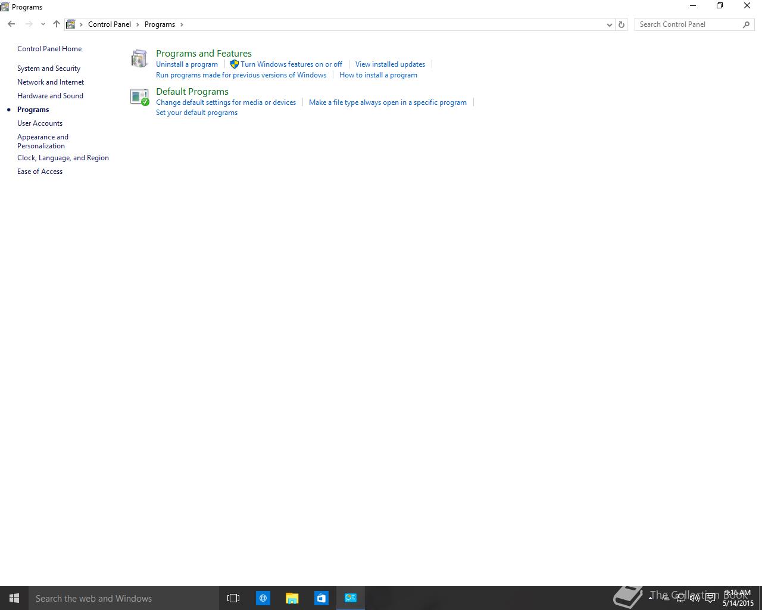Click Run programs made for previous versions
The image size is (762, 610).
[241, 75]
